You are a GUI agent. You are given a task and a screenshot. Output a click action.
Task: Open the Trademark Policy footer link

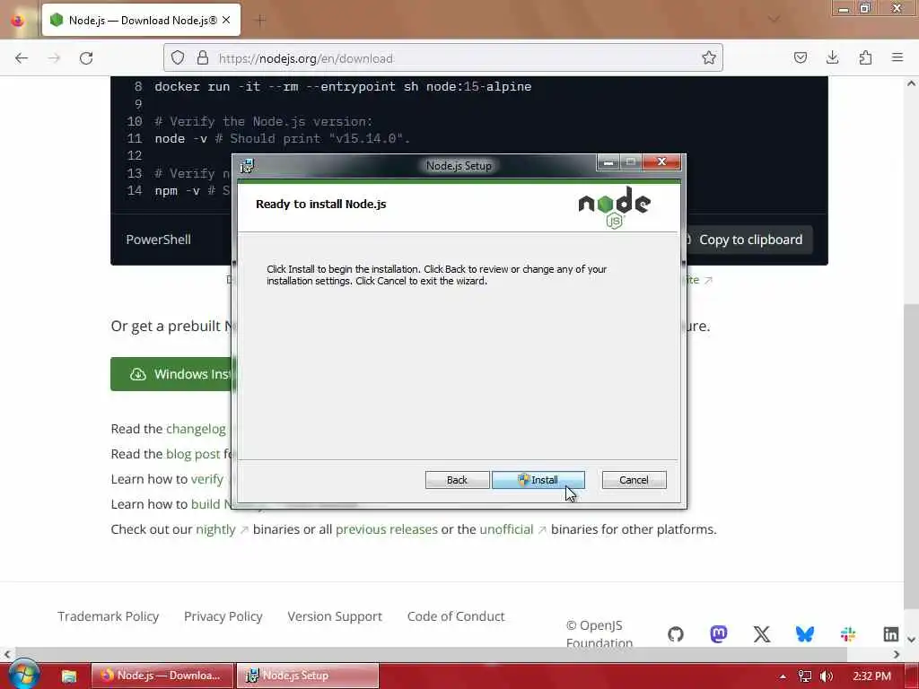[109, 616]
